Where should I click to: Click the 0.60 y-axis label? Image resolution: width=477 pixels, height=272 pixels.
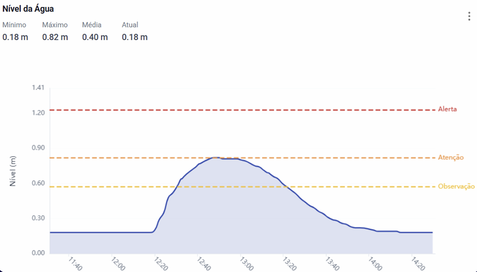pos(38,183)
